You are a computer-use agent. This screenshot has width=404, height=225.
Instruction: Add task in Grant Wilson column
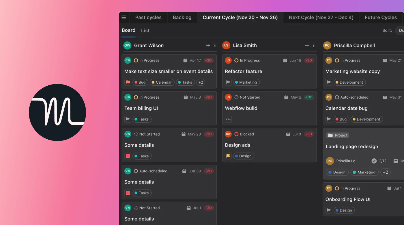208,45
